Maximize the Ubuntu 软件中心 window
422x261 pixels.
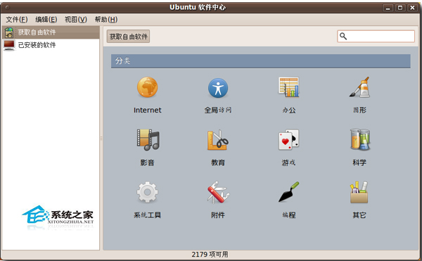(x=400, y=8)
